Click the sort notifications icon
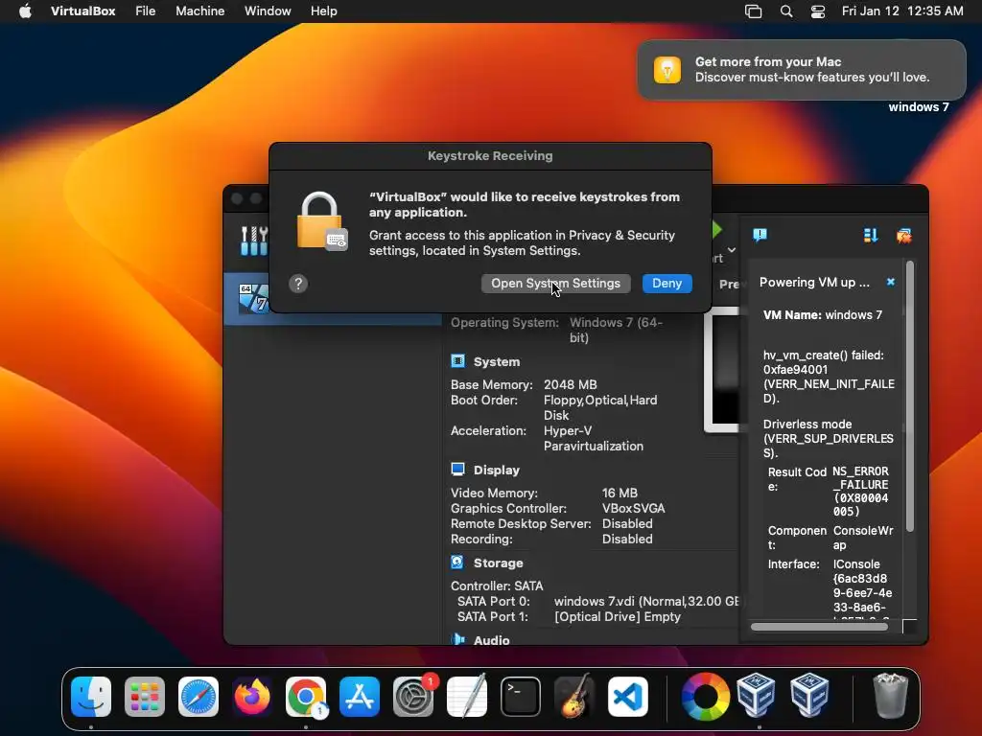 pos(871,236)
